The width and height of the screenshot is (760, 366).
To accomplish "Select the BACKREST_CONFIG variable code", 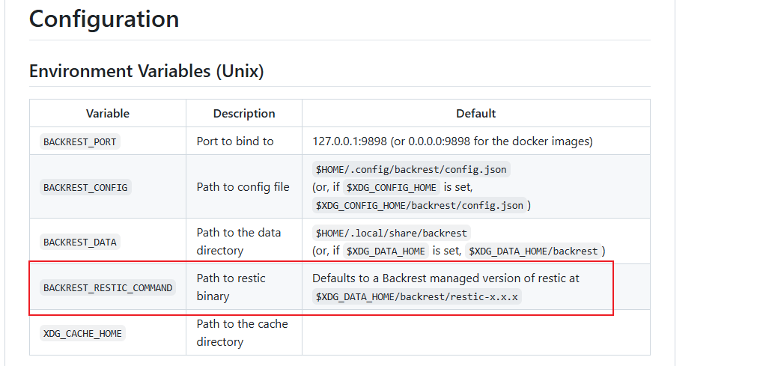I will tap(85, 187).
